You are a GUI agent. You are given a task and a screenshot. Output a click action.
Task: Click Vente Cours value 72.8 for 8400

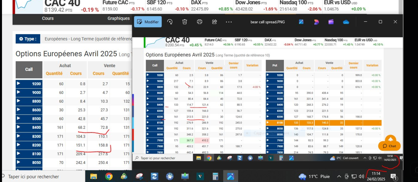pos(104,127)
